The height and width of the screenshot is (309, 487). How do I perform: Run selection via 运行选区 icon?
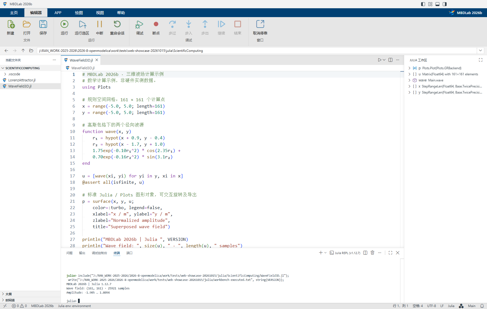pos(82,24)
